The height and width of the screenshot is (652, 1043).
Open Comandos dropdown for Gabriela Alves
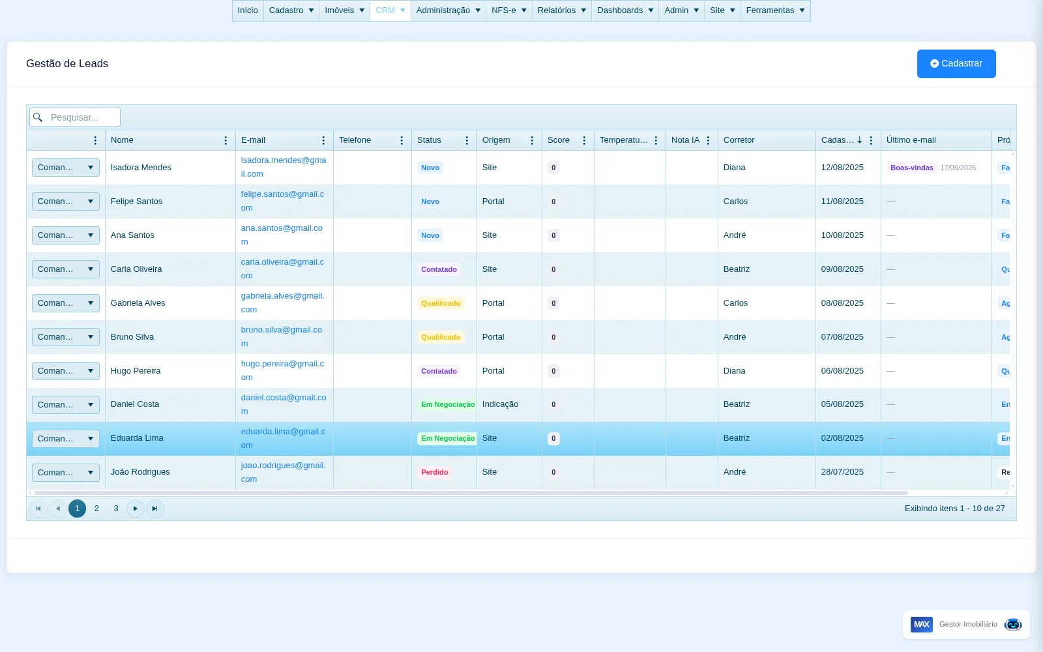coord(66,303)
